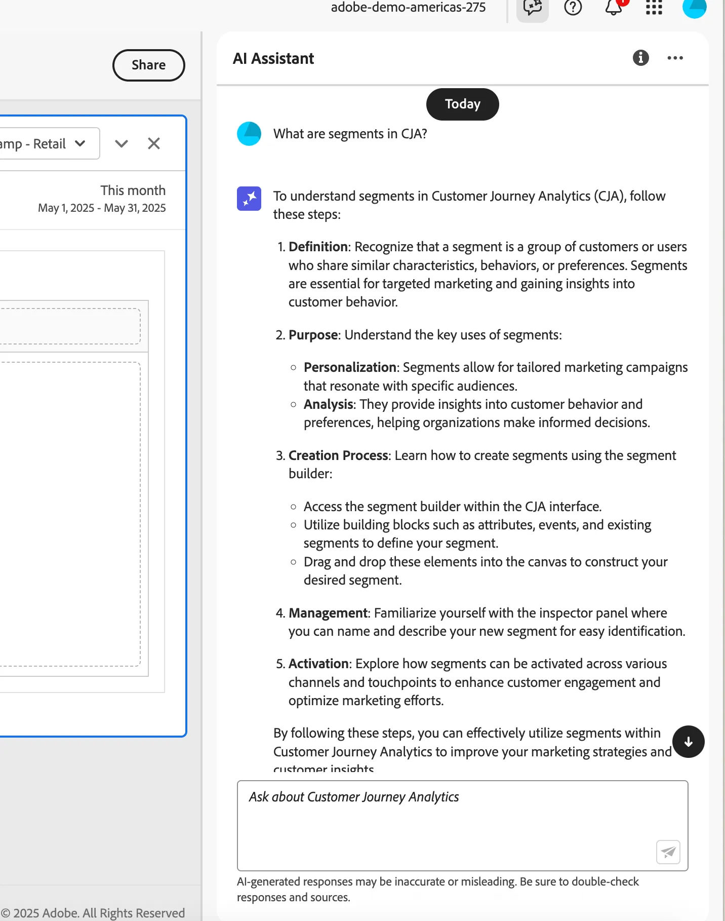Click user avatar beside the question
The width and height of the screenshot is (725, 921).
(x=249, y=134)
